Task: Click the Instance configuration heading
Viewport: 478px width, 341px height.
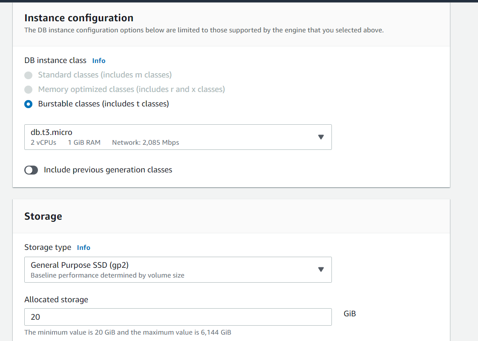Action: [79, 18]
